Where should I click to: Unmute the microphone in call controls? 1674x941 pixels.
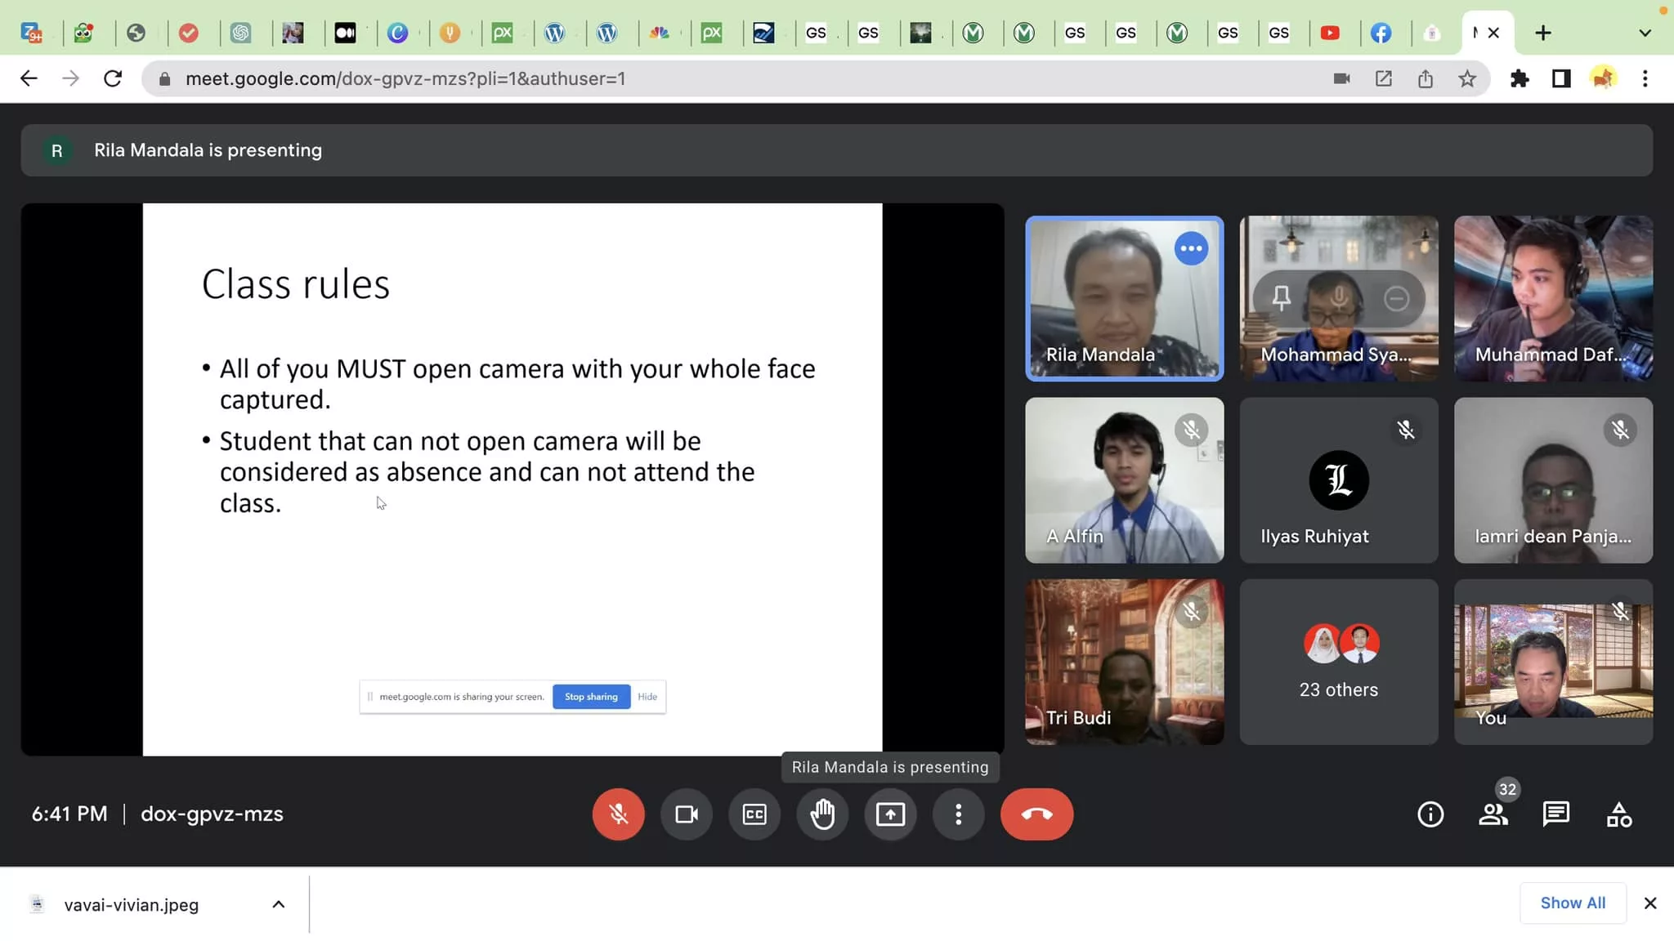pos(618,814)
